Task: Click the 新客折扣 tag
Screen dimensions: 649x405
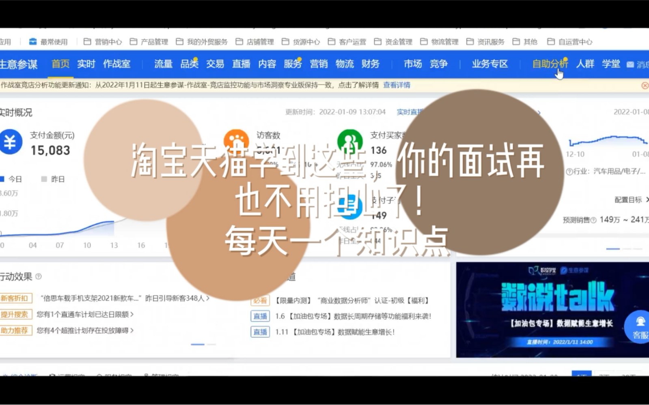Action: click(x=15, y=298)
